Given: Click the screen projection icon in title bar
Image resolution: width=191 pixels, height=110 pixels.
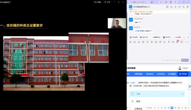Looking at the screenshot, I should [166, 2].
